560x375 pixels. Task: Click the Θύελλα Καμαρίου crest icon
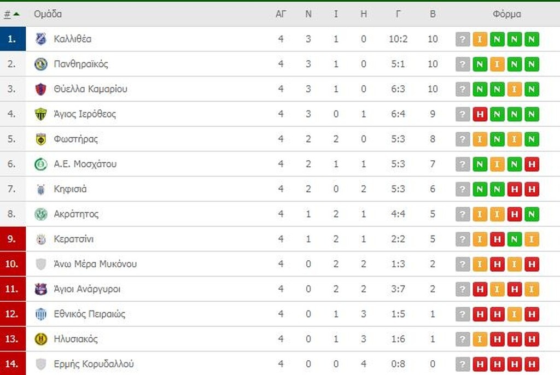coord(41,89)
